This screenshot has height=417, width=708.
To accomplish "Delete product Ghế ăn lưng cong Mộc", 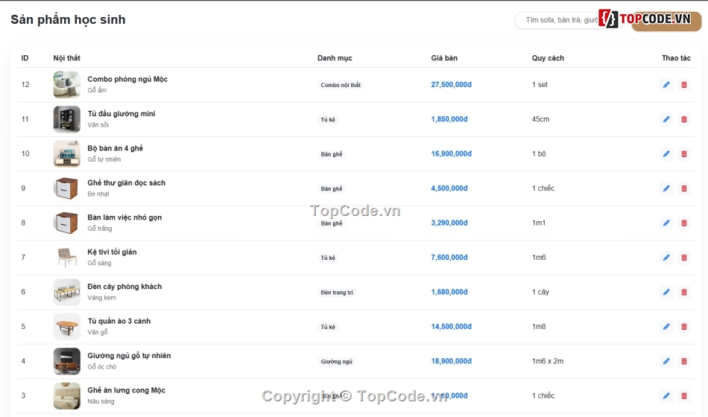I will click(684, 396).
